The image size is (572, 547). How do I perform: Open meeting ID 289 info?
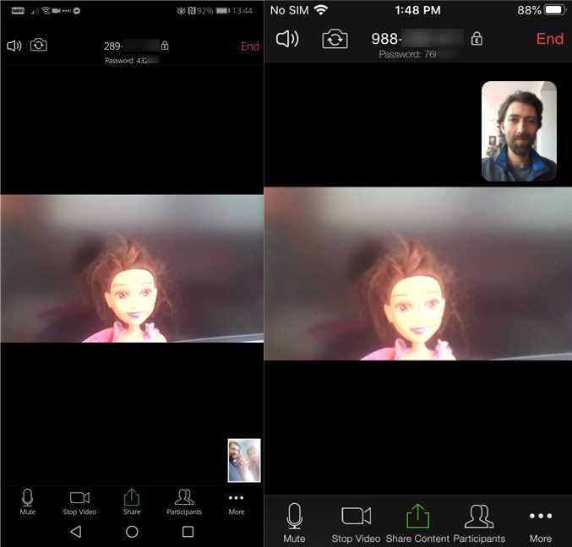click(131, 46)
